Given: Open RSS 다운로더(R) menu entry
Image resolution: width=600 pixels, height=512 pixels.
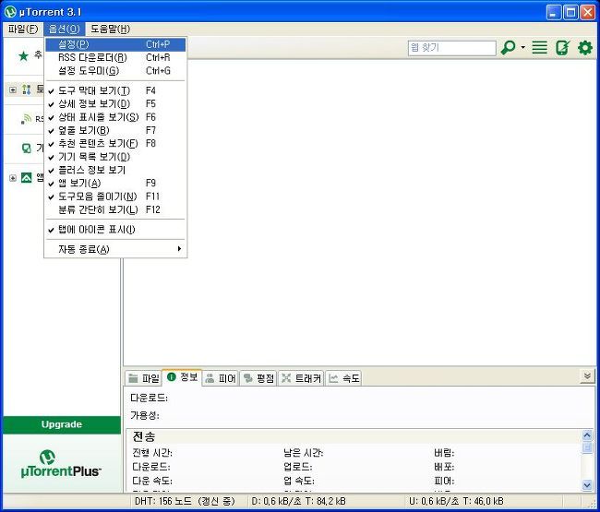Looking at the screenshot, I should [x=115, y=58].
